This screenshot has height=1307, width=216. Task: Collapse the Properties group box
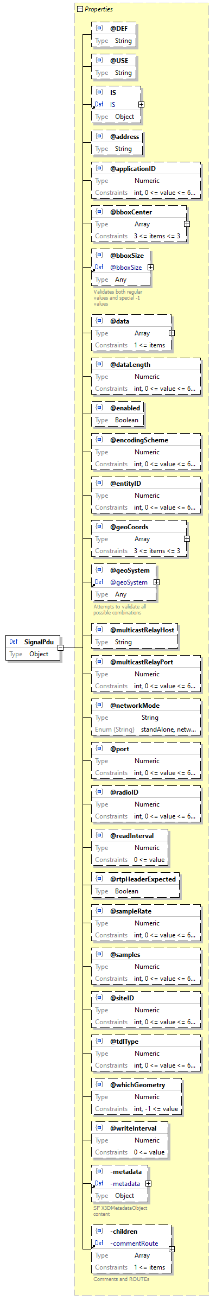tap(80, 9)
